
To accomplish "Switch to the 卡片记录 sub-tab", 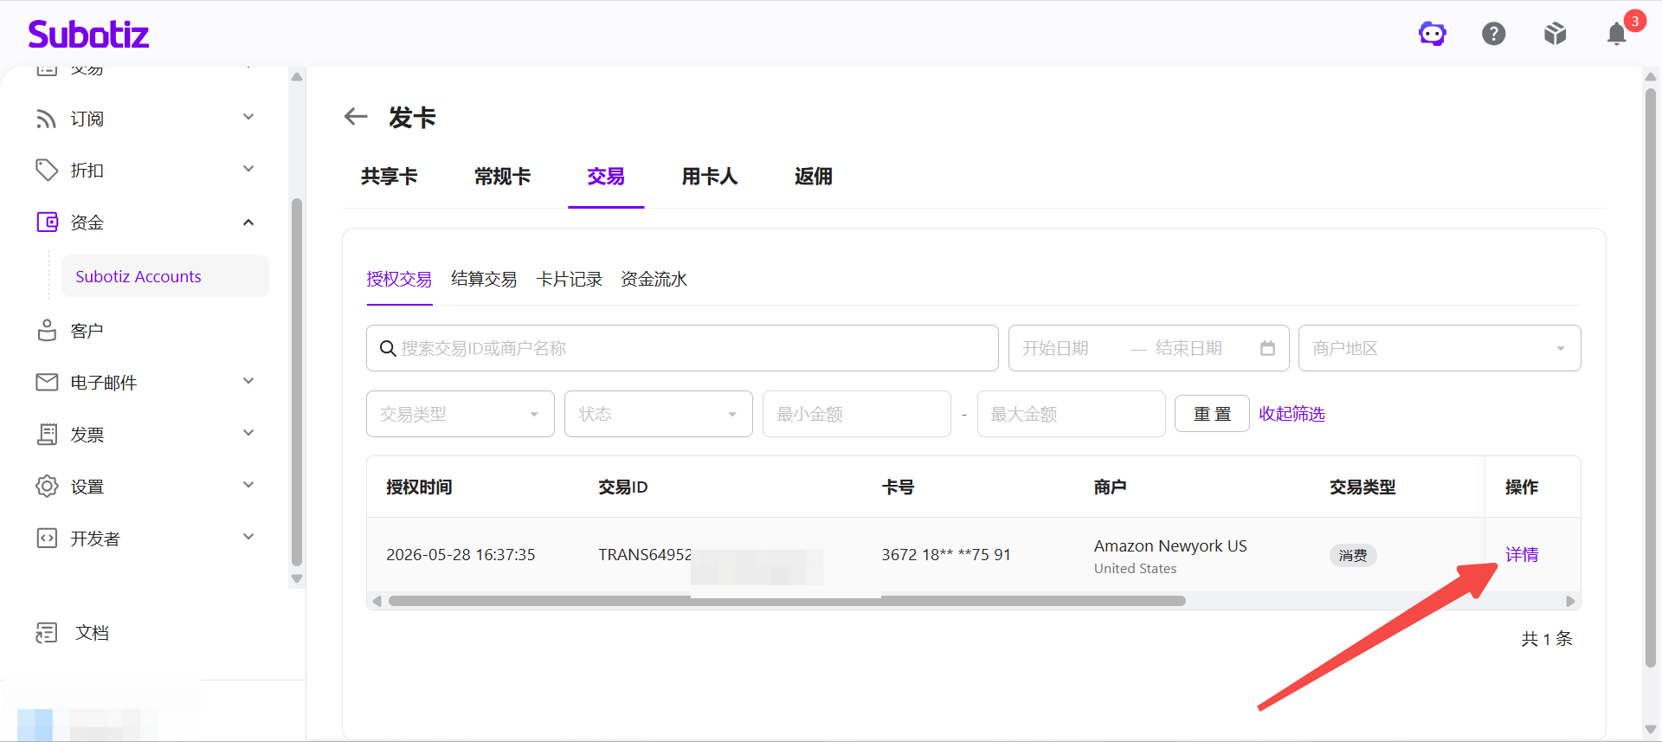I will (x=570, y=279).
